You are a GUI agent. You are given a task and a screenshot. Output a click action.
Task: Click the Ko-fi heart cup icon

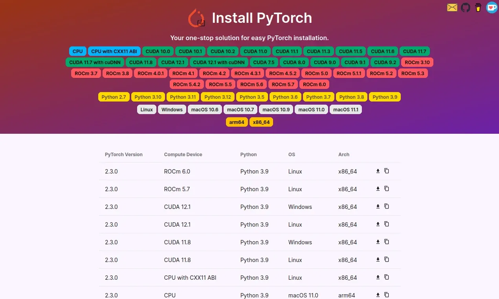click(492, 7)
